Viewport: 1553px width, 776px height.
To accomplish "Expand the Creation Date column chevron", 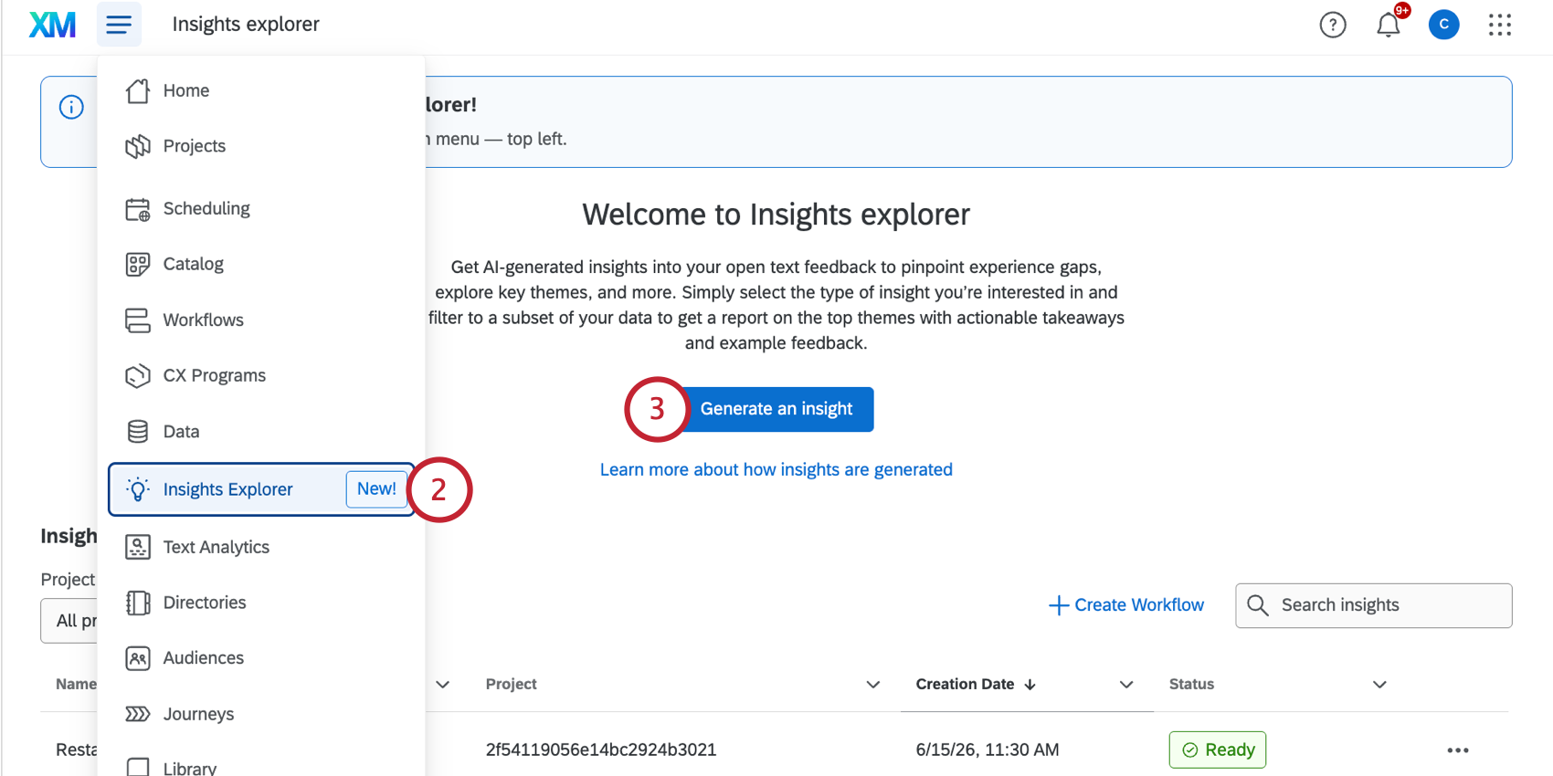I will click(x=1126, y=685).
